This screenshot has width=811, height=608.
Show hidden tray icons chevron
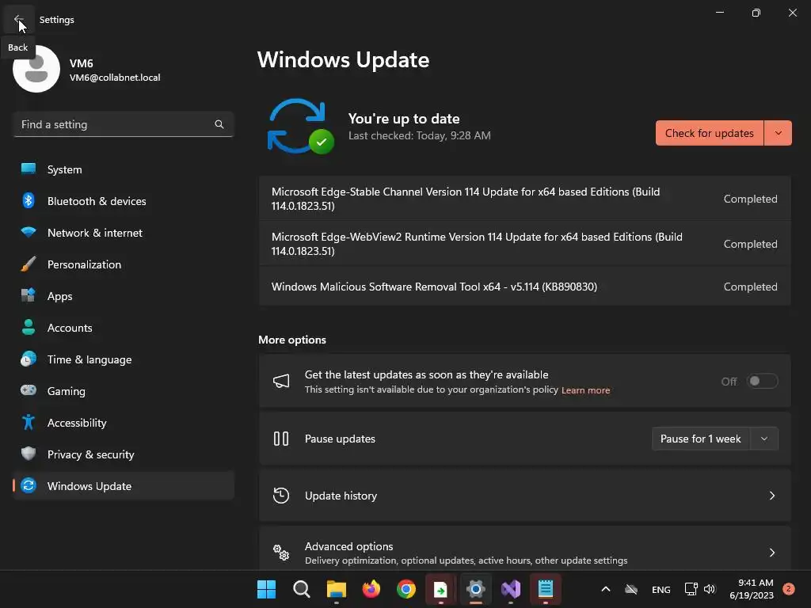tap(606, 589)
